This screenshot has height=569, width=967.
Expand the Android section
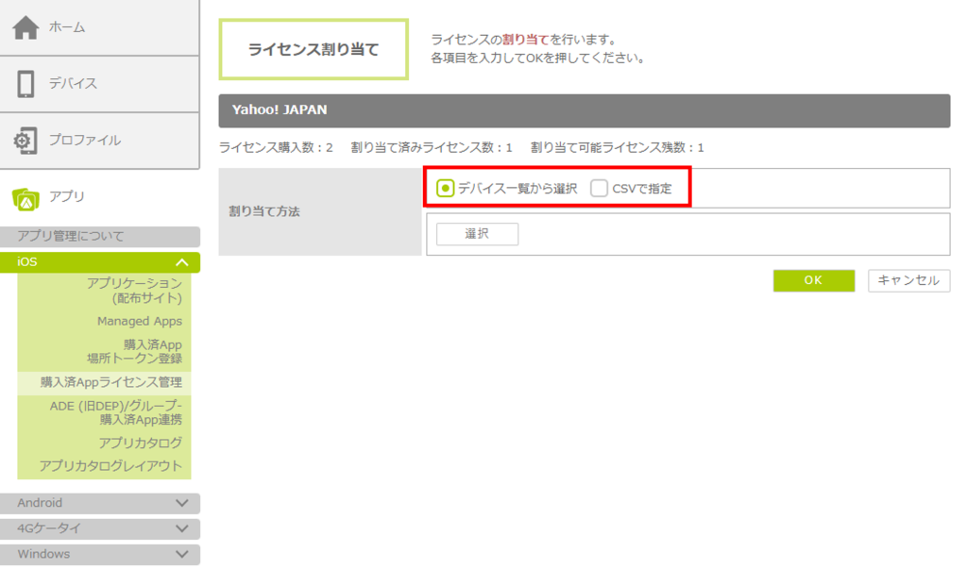pyautogui.click(x=182, y=504)
